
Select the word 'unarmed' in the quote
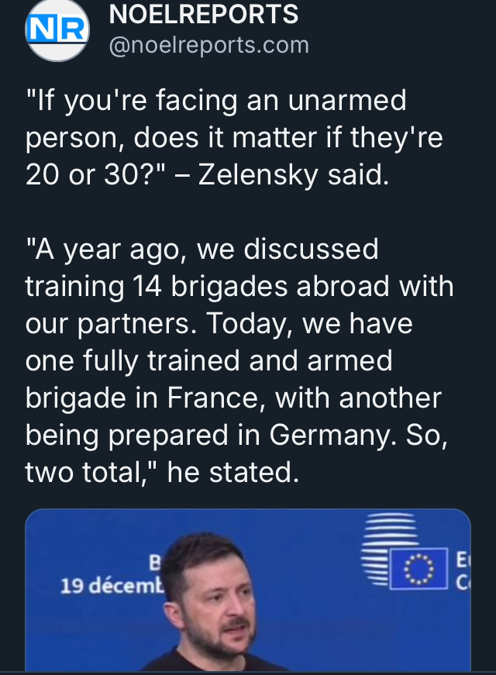pos(347,100)
